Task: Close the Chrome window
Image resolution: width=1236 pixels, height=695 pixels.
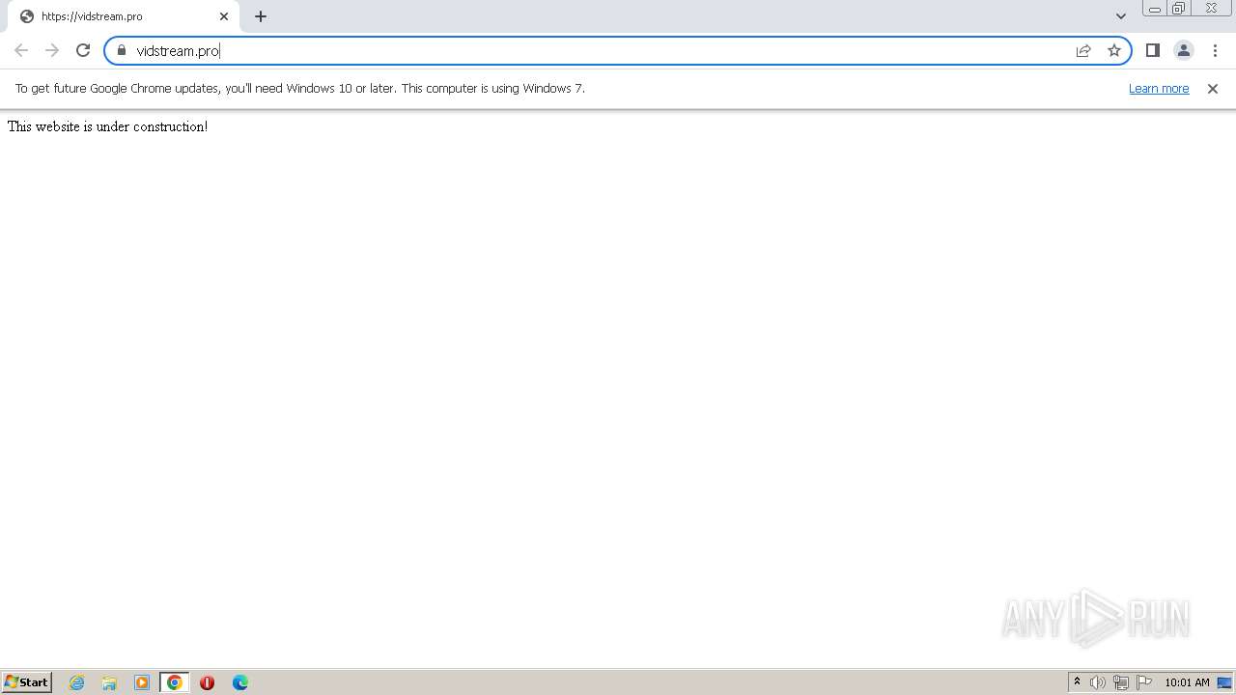Action: point(1211,9)
